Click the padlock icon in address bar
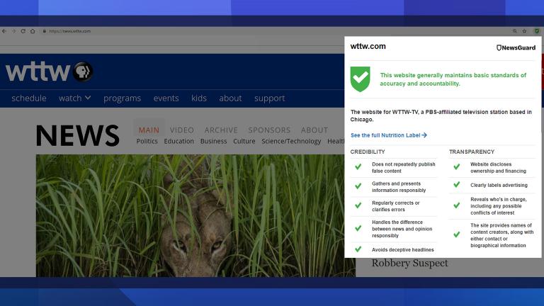Screen dimensions: 544x306 (x=44, y=31)
